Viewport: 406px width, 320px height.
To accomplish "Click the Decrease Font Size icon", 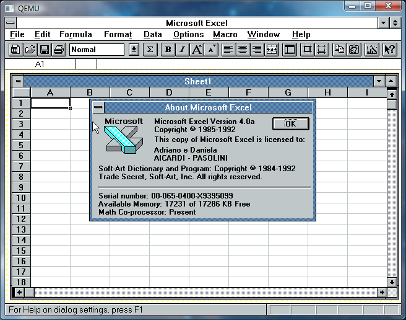I will 211,50.
